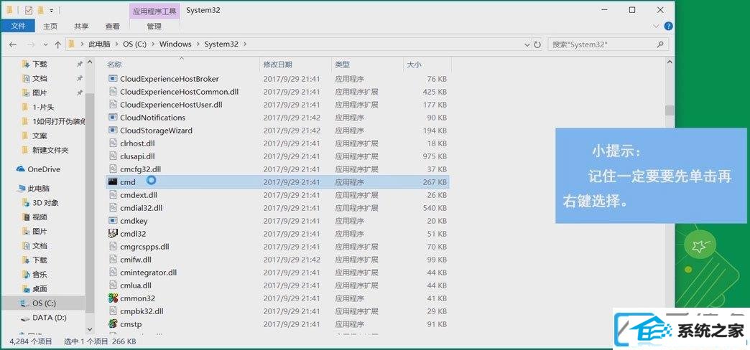
Task: Select the cmmon32 application icon
Action: (x=113, y=298)
